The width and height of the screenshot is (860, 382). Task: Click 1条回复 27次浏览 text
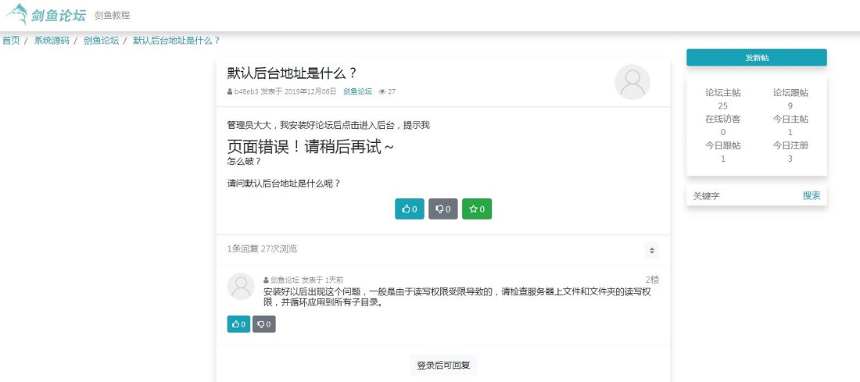coord(262,249)
